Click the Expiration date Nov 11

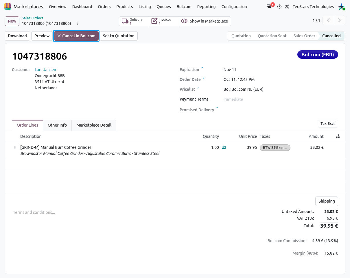(230, 70)
